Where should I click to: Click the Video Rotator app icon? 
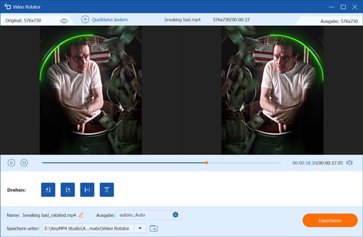point(8,7)
